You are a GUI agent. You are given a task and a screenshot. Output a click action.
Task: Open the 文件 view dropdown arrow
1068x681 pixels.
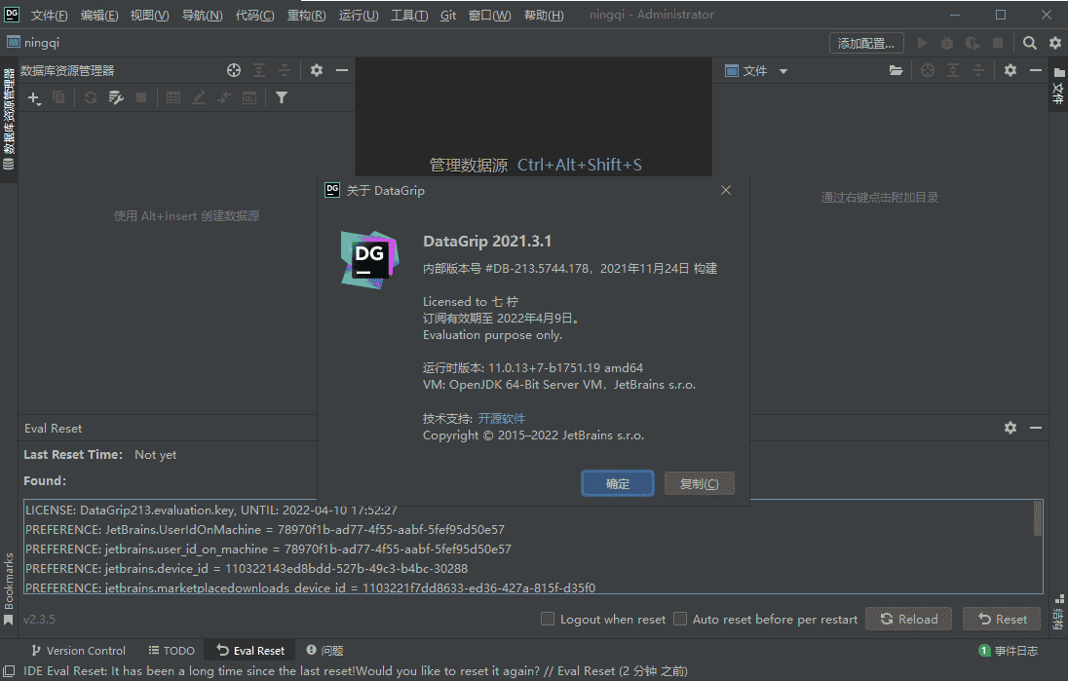[x=782, y=71]
